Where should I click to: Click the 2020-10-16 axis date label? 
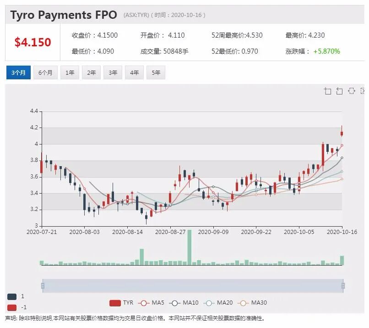(342, 232)
